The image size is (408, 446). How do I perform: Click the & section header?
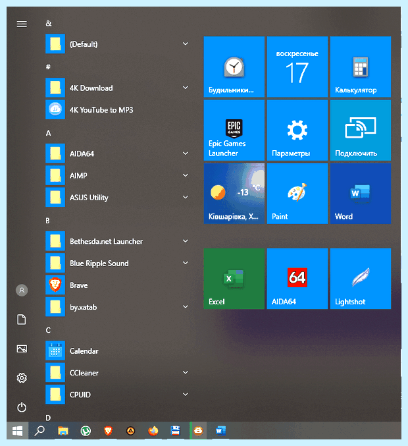pos(49,24)
